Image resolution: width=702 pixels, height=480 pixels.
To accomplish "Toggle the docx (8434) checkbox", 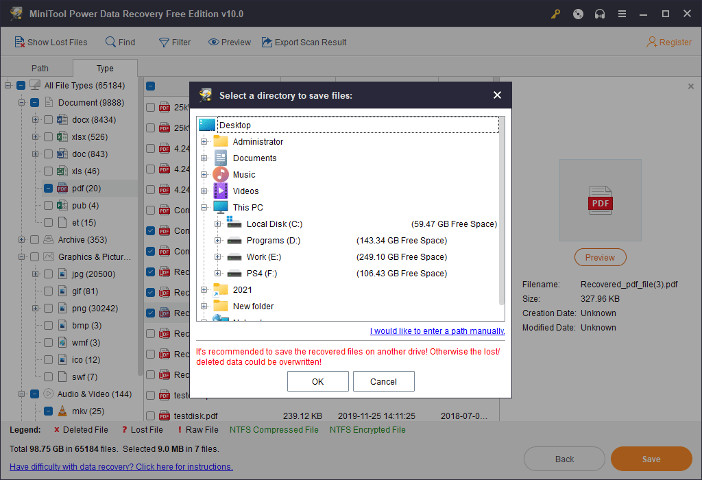I will (x=49, y=119).
